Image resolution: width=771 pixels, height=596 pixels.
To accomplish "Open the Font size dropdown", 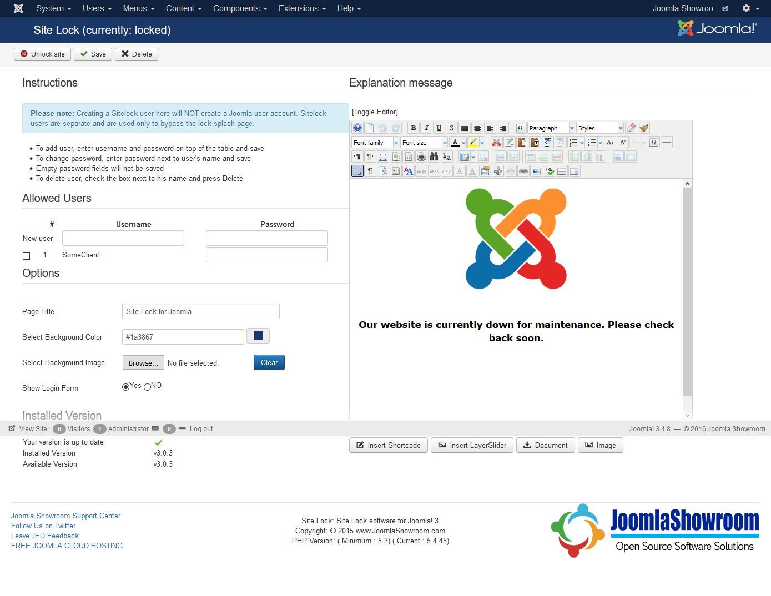I will click(424, 143).
